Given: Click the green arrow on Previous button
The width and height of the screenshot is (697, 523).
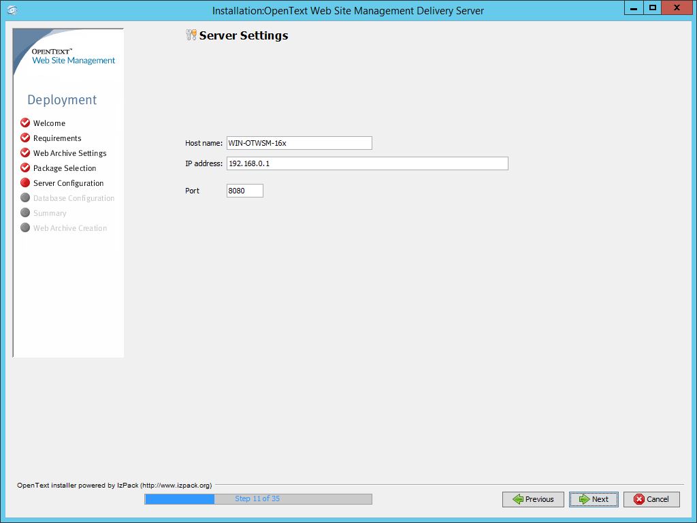Looking at the screenshot, I should coord(518,499).
